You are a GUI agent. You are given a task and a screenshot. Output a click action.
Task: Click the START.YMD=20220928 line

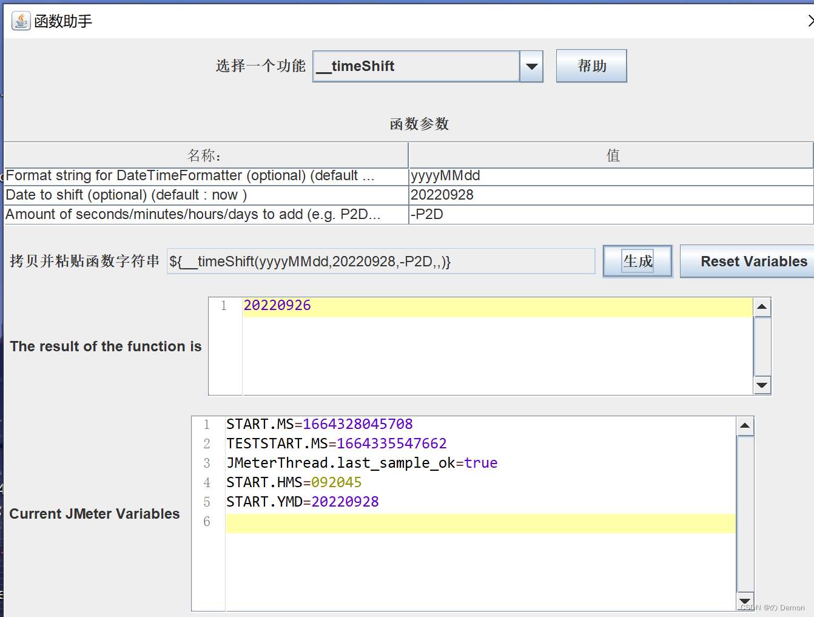click(x=303, y=502)
